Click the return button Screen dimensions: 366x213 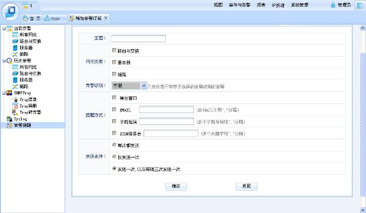(x=246, y=186)
